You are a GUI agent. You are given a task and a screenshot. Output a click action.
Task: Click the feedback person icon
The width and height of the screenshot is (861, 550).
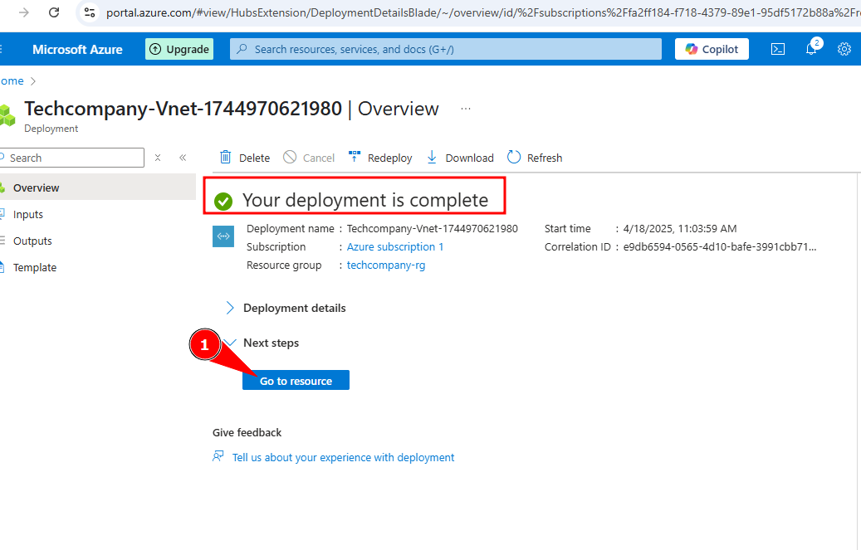(x=218, y=457)
